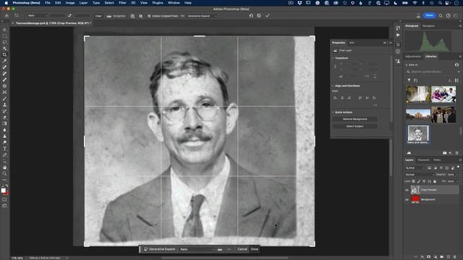Click the library filter funnel icon
463x260 pixels.
coord(409,80)
